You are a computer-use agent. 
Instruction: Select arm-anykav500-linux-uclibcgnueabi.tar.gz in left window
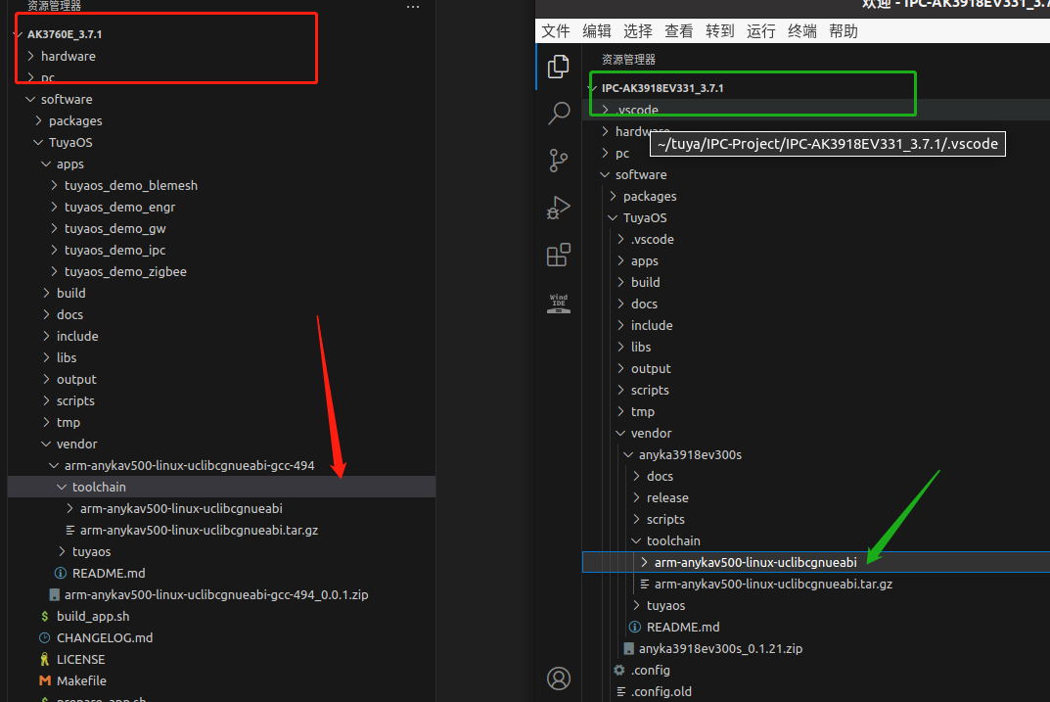point(199,530)
